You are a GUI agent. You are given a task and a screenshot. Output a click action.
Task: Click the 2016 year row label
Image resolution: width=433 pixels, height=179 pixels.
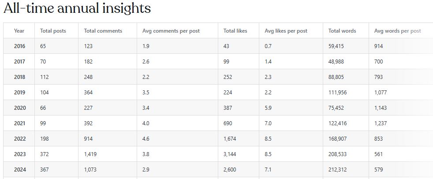click(x=20, y=46)
